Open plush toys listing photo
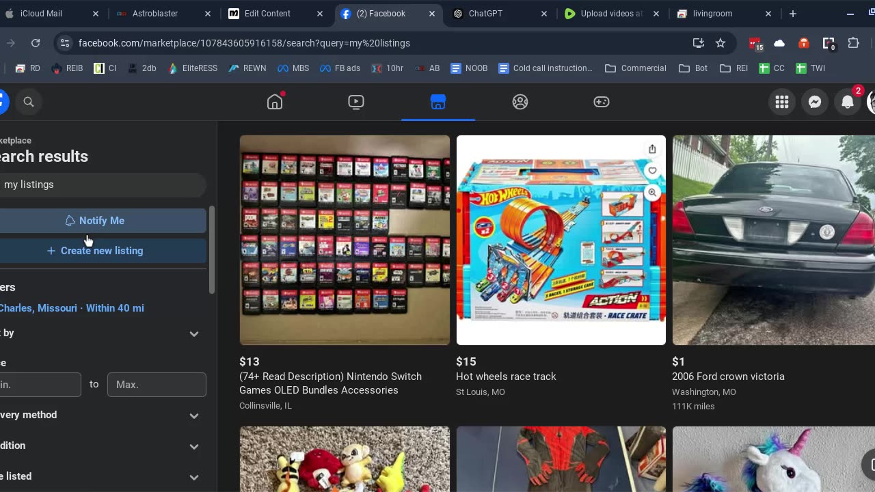 345,459
